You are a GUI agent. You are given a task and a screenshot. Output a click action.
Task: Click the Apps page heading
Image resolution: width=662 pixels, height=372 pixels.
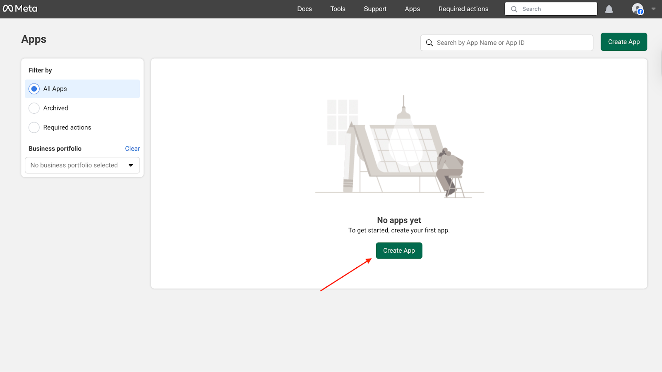[x=34, y=39]
